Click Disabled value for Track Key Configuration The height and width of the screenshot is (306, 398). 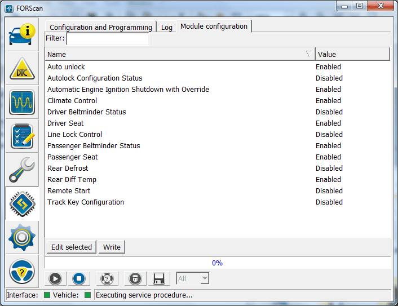(x=329, y=202)
